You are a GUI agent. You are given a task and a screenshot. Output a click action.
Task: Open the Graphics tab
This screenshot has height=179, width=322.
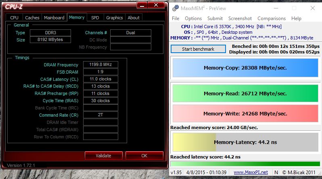pyautogui.click(x=114, y=18)
